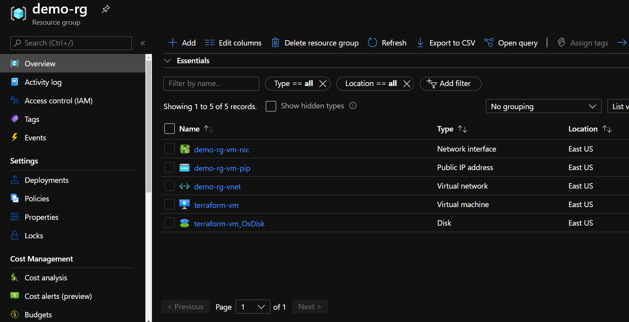629x322 pixels.
Task: Click the Refresh icon in toolbar
Action: tap(372, 42)
